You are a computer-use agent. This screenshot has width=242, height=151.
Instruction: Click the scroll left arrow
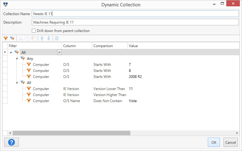10,133
